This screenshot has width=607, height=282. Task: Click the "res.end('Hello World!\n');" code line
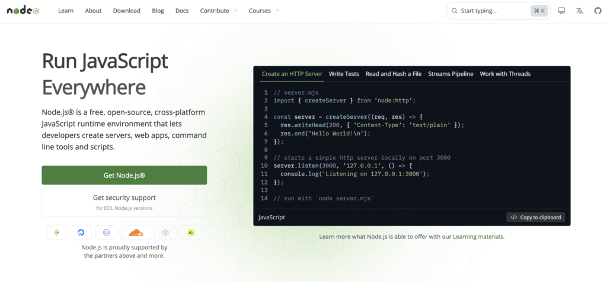tap(326, 133)
